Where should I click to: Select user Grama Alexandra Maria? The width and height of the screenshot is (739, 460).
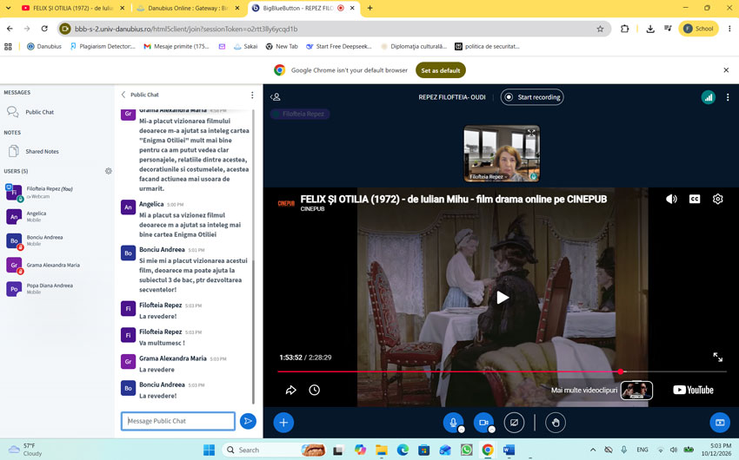[53, 265]
